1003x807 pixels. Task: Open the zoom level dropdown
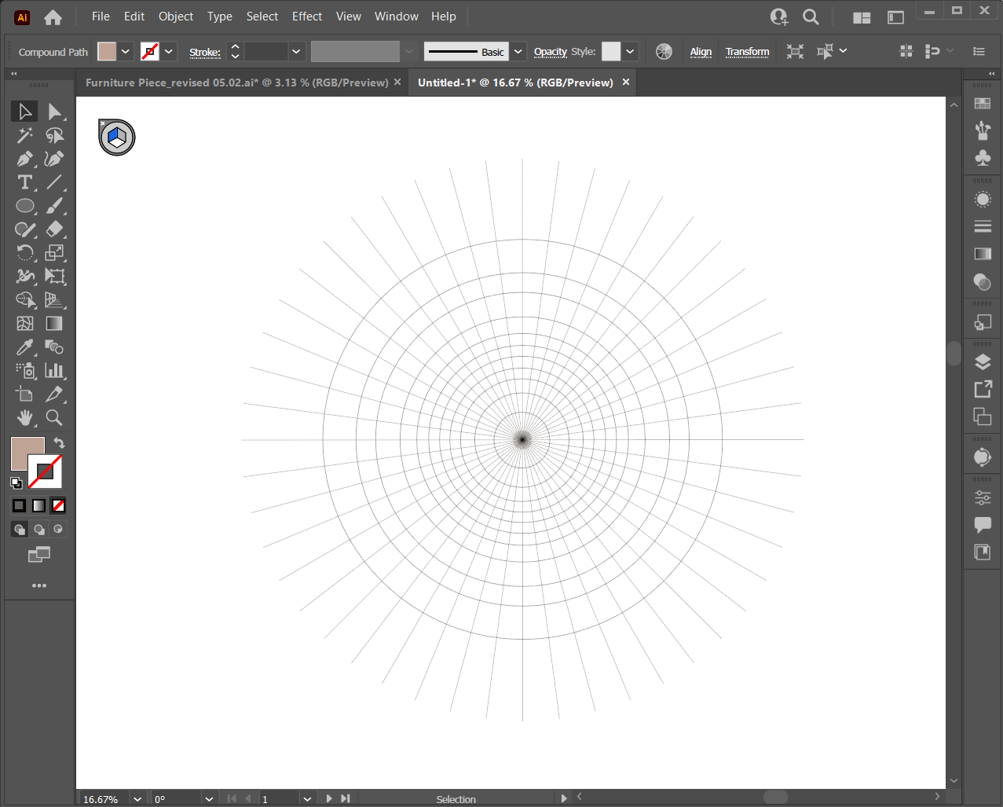(x=137, y=799)
